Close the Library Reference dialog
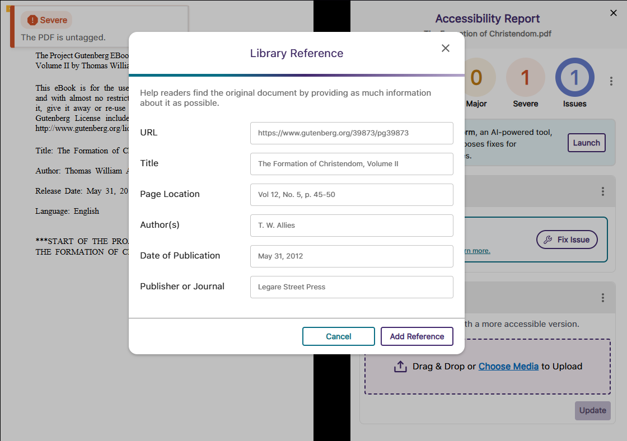This screenshot has width=627, height=441. (446, 48)
